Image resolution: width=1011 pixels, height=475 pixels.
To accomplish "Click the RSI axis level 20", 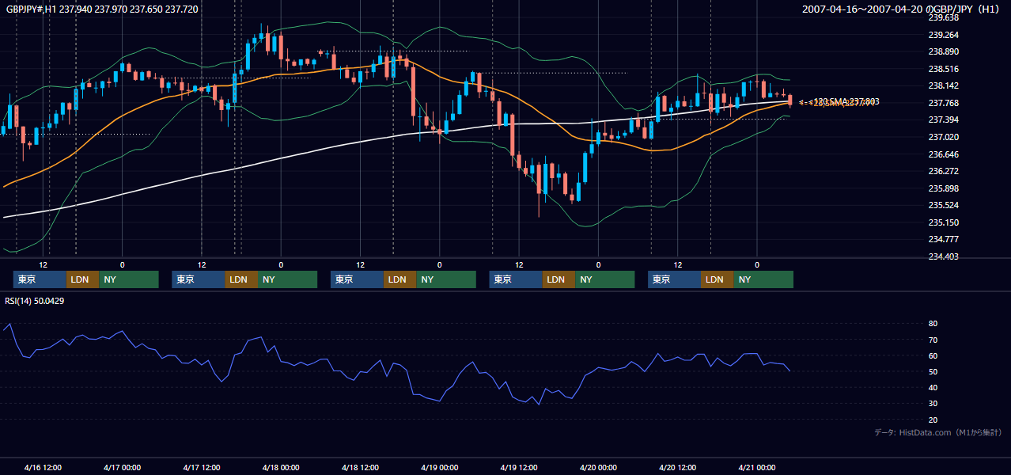I will 933,420.
